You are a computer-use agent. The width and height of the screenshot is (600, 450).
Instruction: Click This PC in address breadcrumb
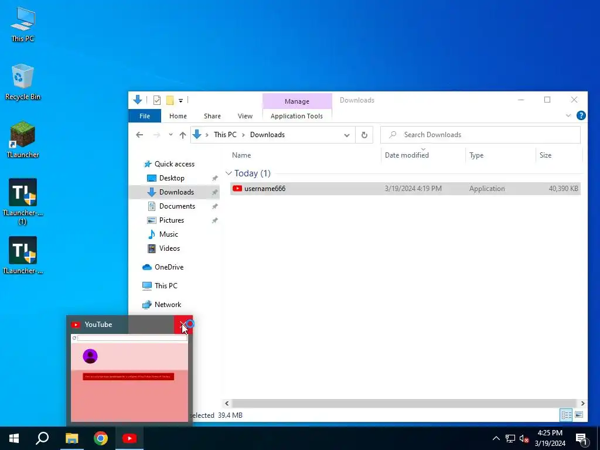(x=225, y=135)
